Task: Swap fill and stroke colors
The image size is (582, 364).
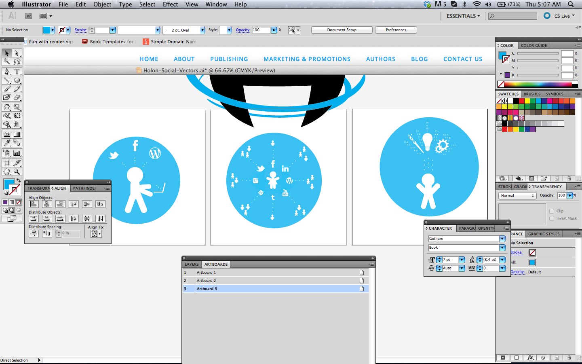Action: [18, 180]
